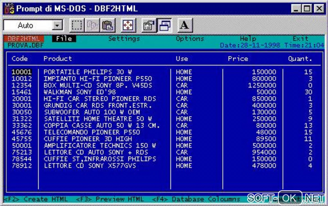Open the MS-DOS system menu icon
The height and width of the screenshot is (206, 328).
pos(9,9)
